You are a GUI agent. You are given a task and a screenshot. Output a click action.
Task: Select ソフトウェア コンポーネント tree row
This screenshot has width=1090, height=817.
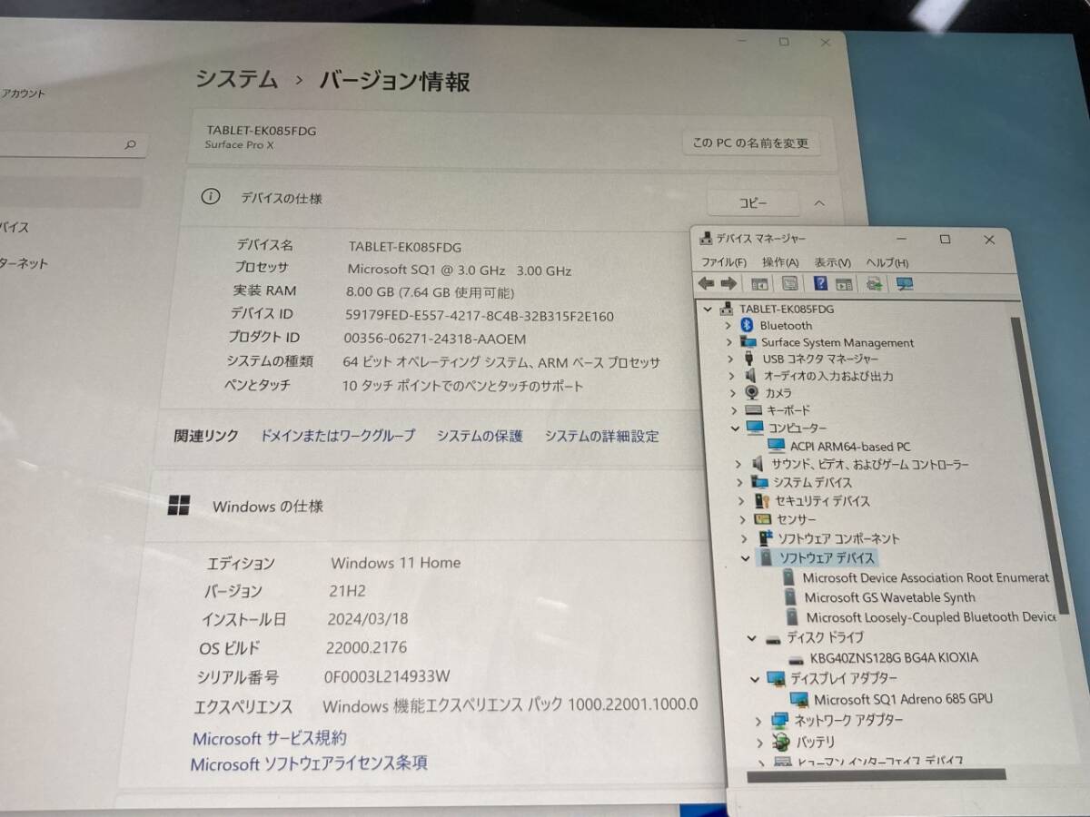(839, 539)
